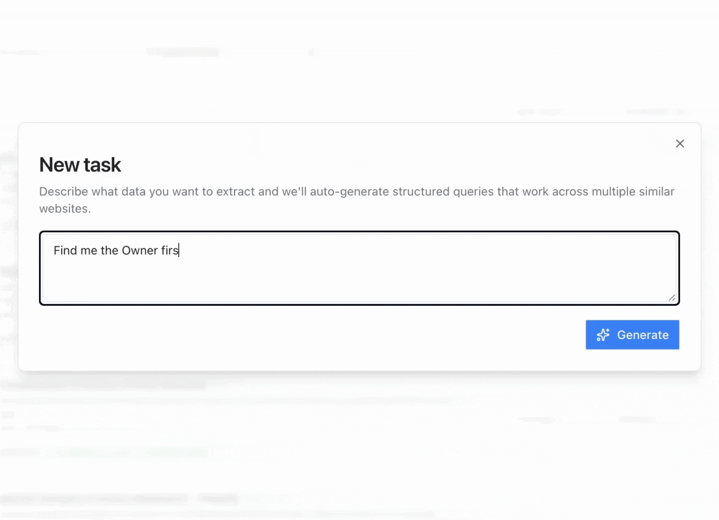Click "auto-generate" in the dialog description
Image resolution: width=719 pixels, height=520 pixels.
pyautogui.click(x=349, y=192)
